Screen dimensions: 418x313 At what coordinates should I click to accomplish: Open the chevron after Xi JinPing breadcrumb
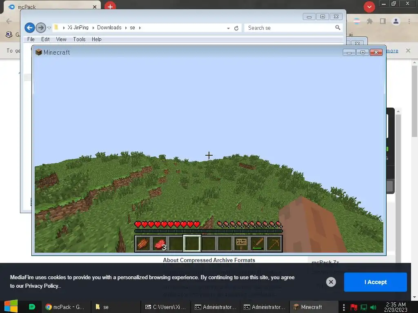(93, 28)
